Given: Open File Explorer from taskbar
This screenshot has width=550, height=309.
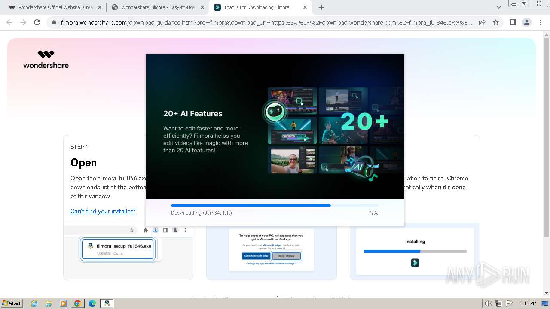Looking at the screenshot, I should [49, 303].
